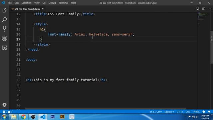Click the errors and warnings status indicator
213x120 pixels.
click(7, 112)
